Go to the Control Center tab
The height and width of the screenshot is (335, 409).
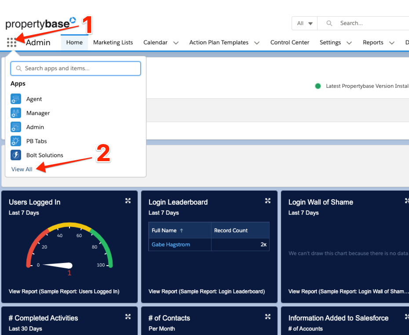tap(290, 43)
